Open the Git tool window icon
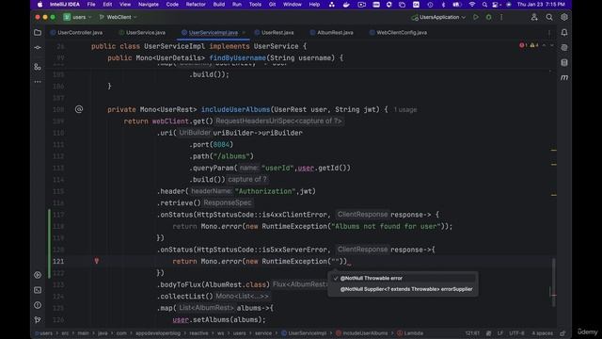602x339 pixels. pos(38,320)
